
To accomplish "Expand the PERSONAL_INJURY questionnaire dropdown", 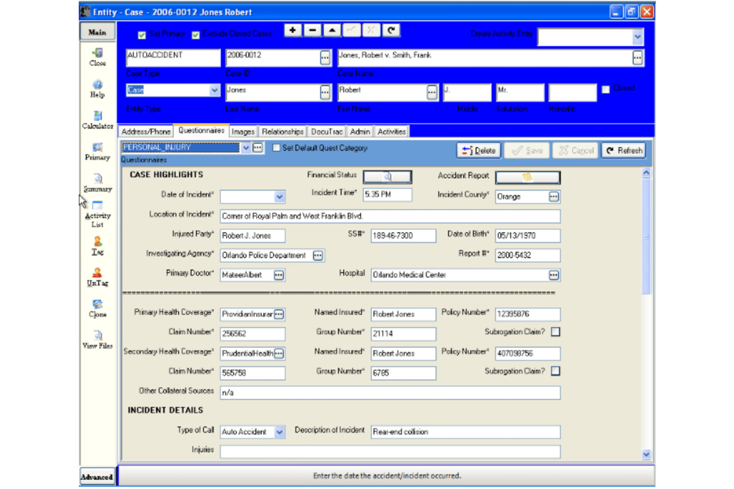I will coord(245,148).
